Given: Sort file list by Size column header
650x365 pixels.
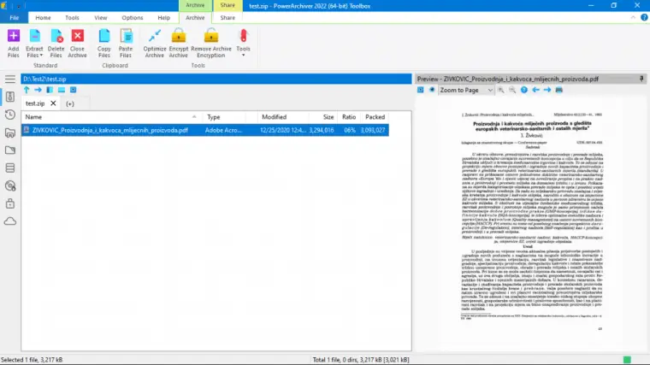Looking at the screenshot, I should tap(328, 117).
